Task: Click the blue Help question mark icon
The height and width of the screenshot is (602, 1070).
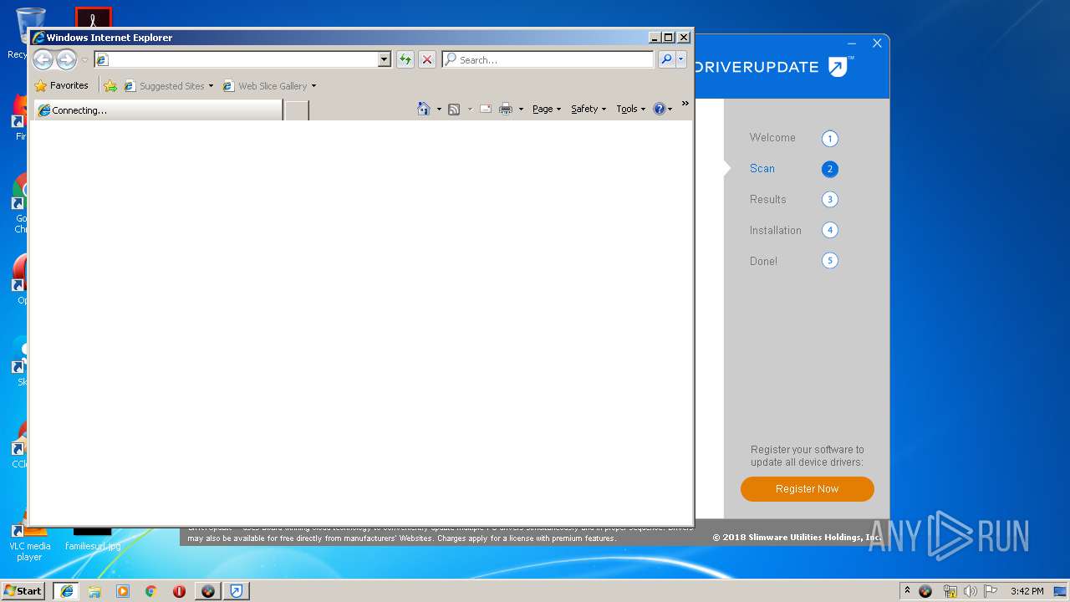Action: tap(660, 109)
